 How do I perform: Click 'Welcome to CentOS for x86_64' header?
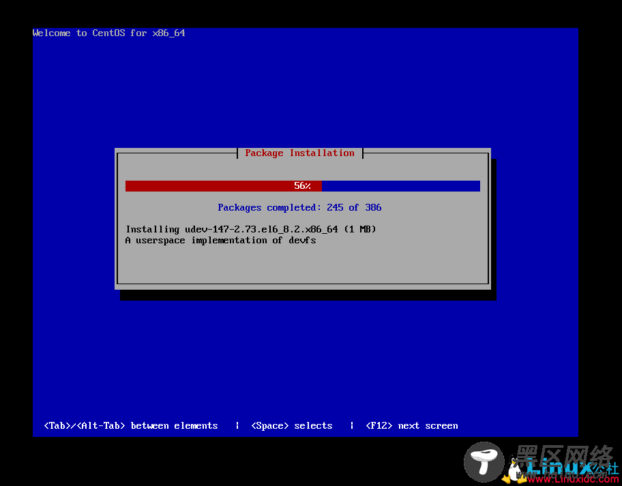click(x=108, y=33)
